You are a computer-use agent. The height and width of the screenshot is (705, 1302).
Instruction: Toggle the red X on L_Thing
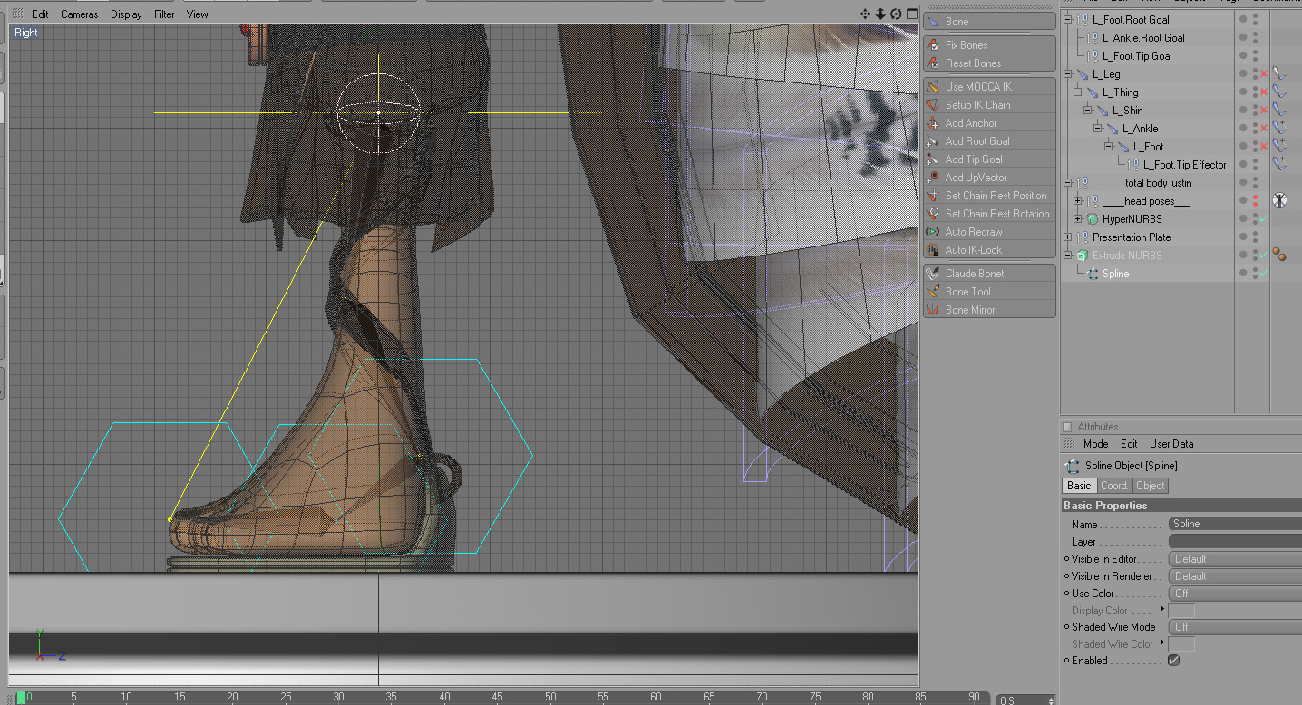click(x=1264, y=92)
